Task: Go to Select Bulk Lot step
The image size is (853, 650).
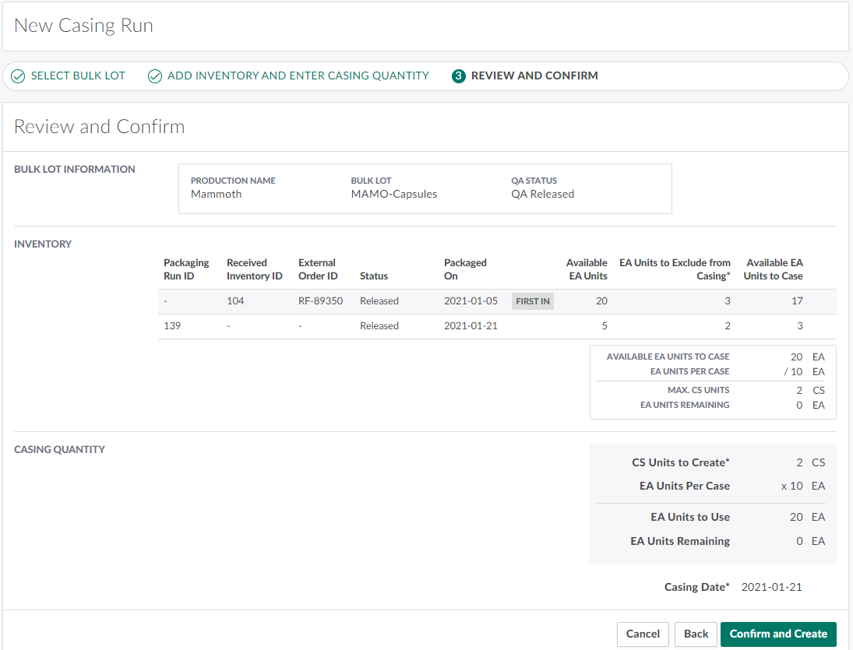Action: [x=78, y=76]
